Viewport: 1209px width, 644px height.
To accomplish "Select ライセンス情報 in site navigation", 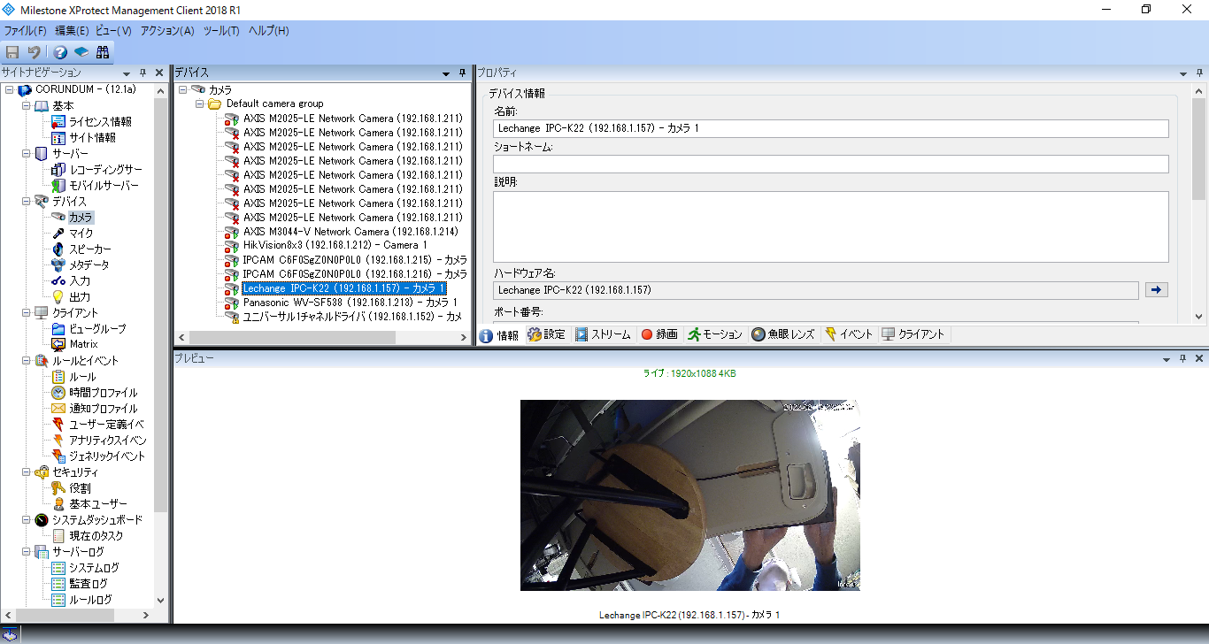I will pos(100,122).
